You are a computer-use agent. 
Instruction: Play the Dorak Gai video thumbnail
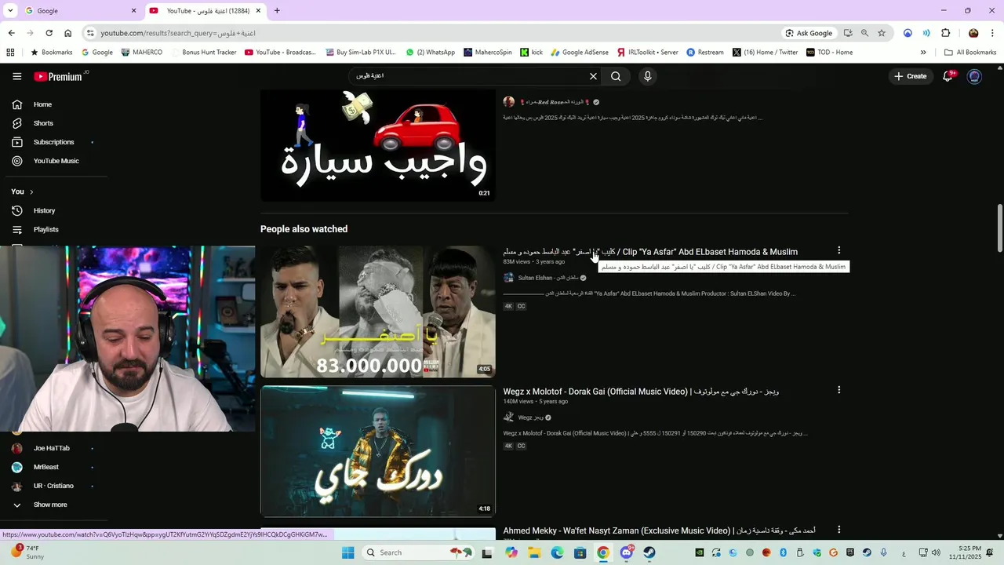378,451
